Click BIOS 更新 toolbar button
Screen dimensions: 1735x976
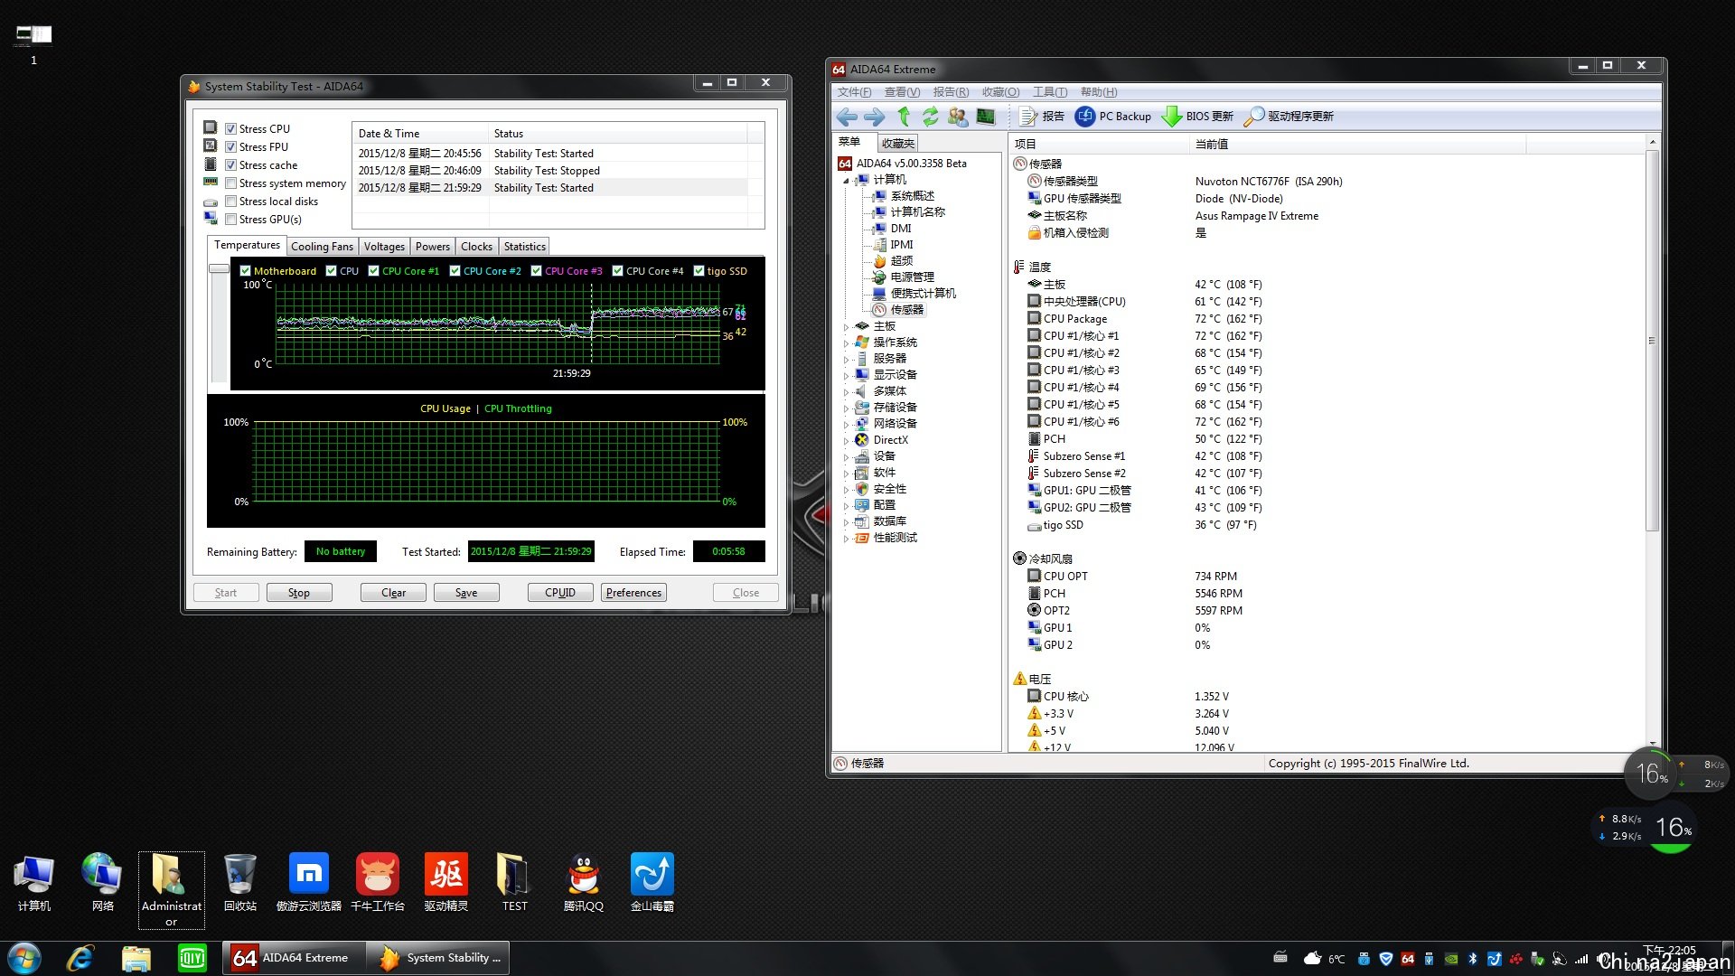(x=1197, y=117)
